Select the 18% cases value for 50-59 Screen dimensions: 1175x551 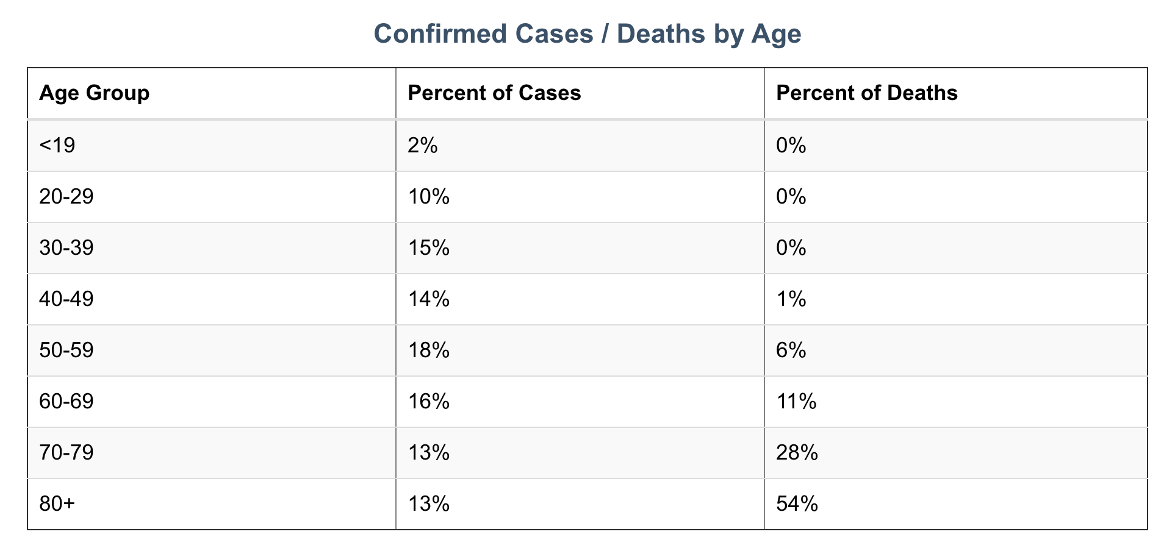tap(428, 350)
